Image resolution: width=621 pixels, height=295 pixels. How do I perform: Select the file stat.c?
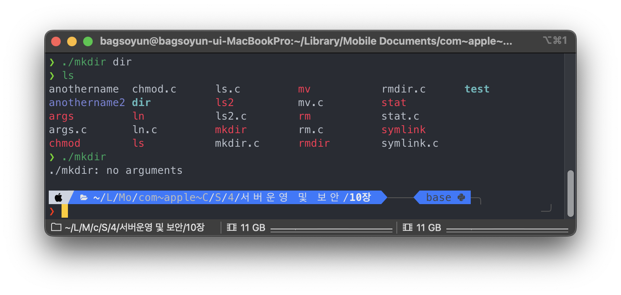pos(400,116)
